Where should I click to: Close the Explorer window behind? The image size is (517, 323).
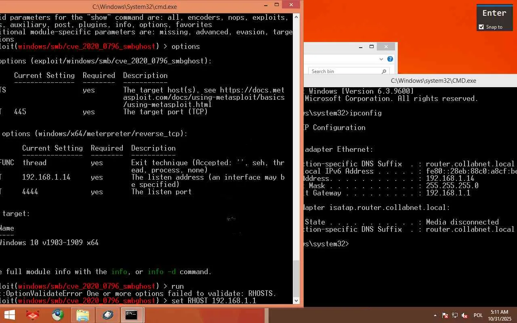click(x=386, y=47)
